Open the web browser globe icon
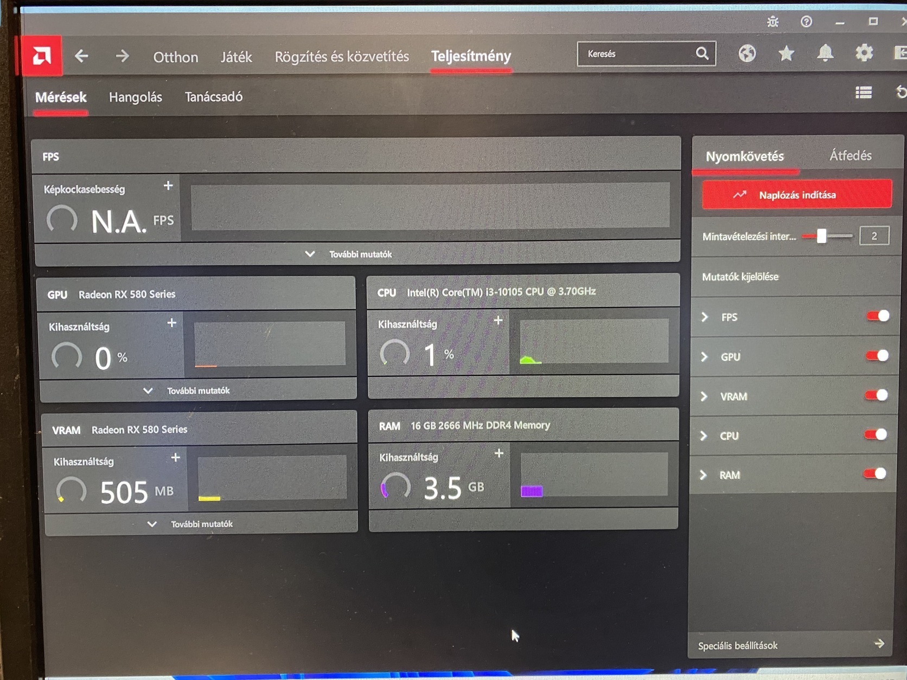This screenshot has width=907, height=680. [x=747, y=53]
